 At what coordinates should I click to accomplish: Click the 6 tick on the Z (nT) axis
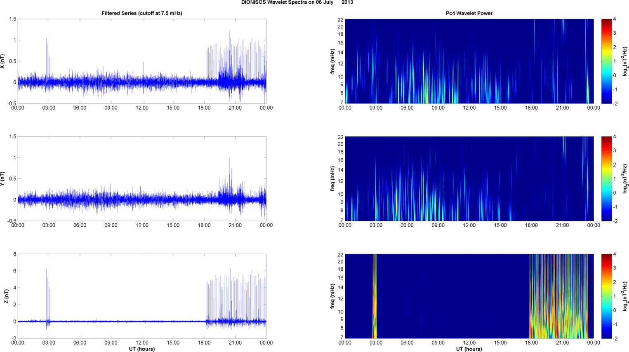[x=14, y=271]
